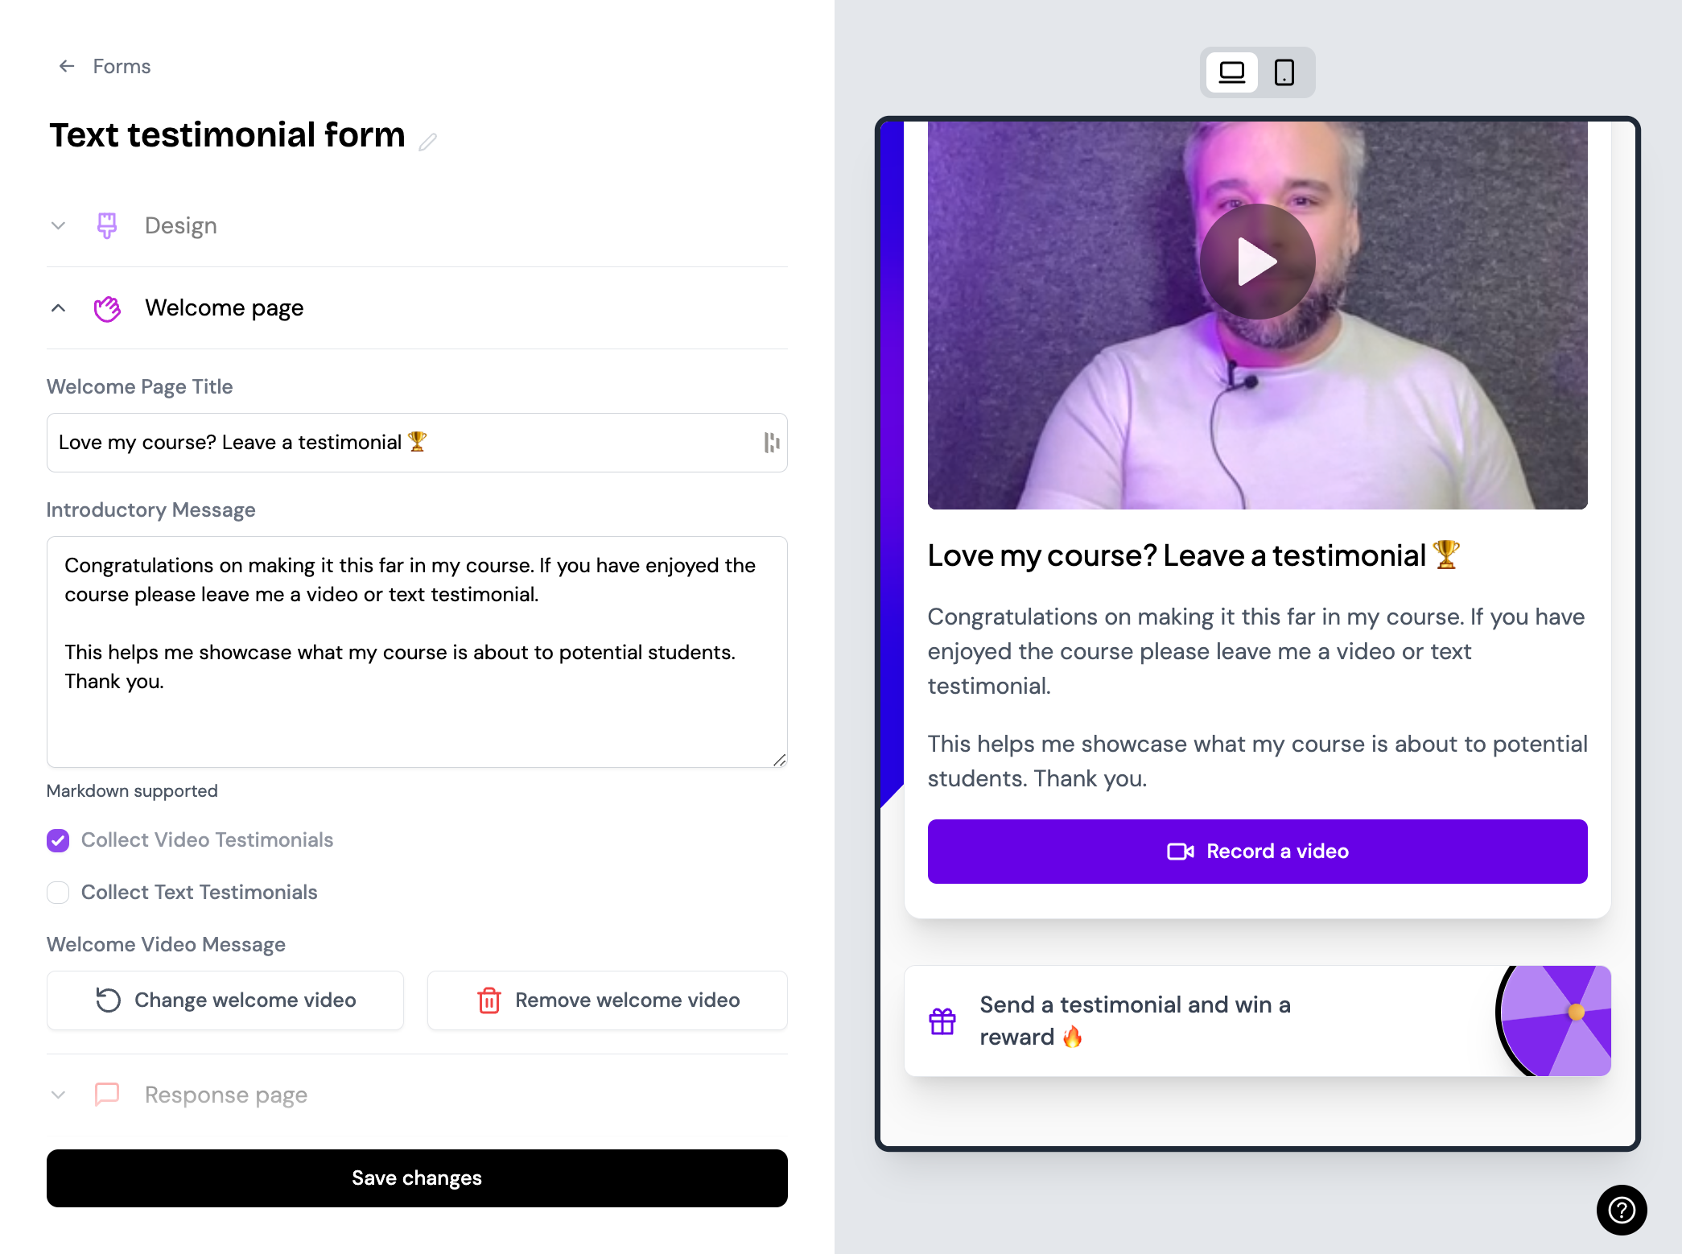Enable Collect Text Testimonials checkbox
The height and width of the screenshot is (1254, 1682).
(58, 893)
